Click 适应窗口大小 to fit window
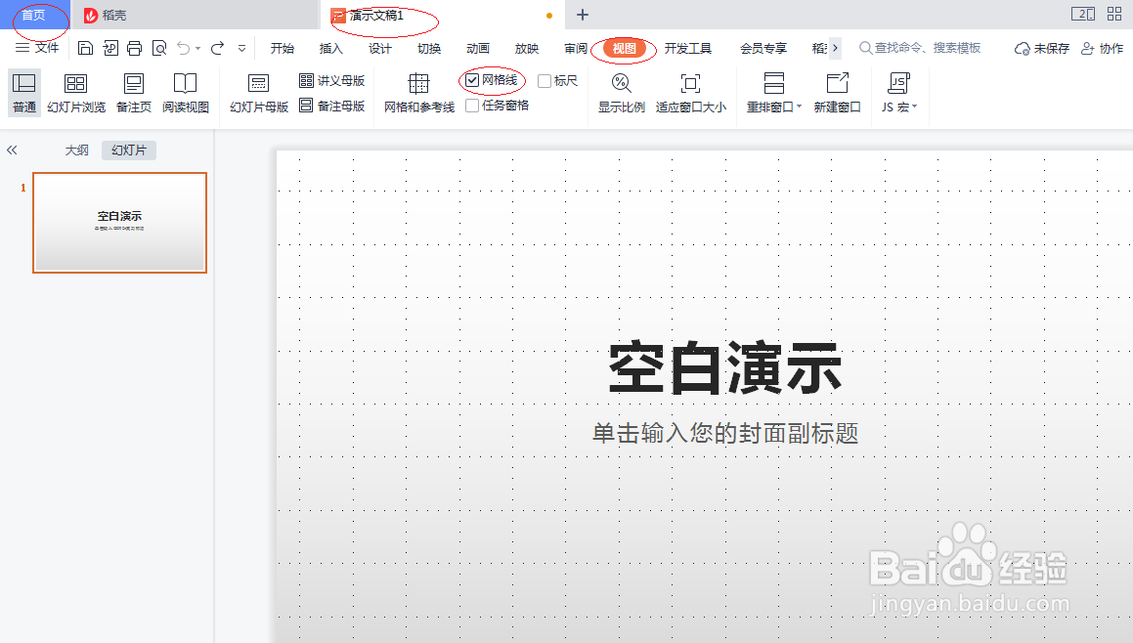This screenshot has width=1133, height=643. coord(689,93)
